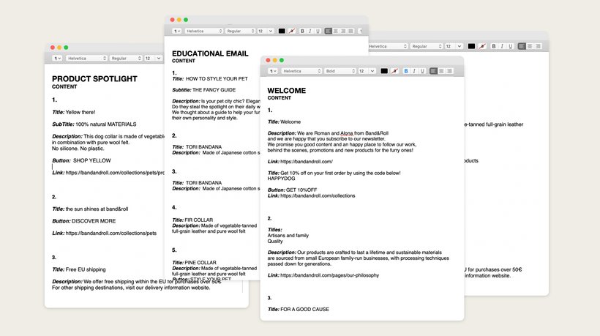Open text color swatch in Welcome window
600x336 pixels.
click(x=384, y=71)
